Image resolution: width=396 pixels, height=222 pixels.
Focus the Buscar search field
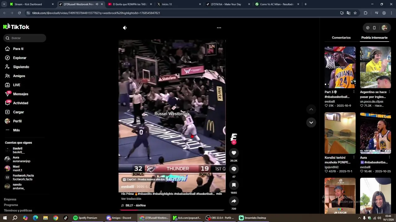[x=25, y=38]
